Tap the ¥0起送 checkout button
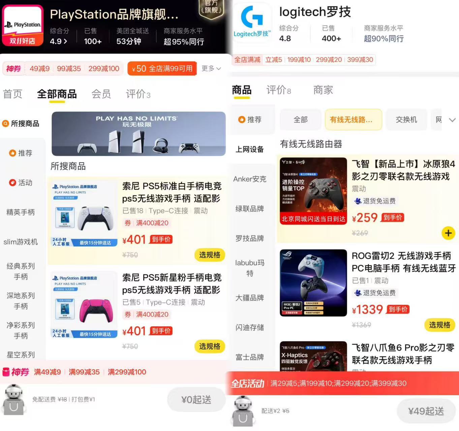The height and width of the screenshot is (431, 459). tap(196, 400)
